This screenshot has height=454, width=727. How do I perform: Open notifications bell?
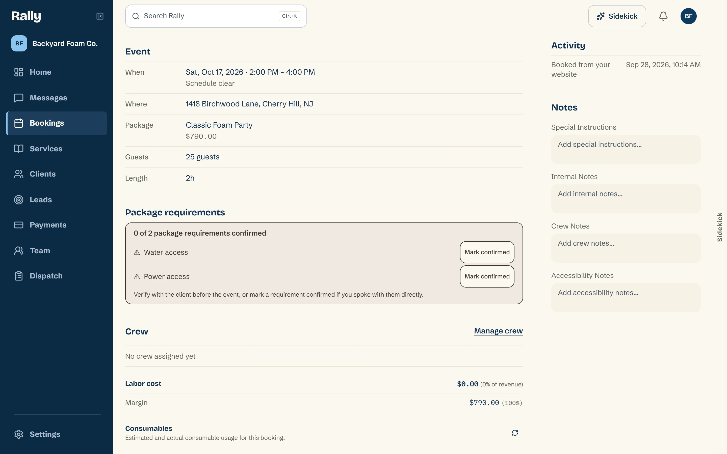[x=663, y=16]
